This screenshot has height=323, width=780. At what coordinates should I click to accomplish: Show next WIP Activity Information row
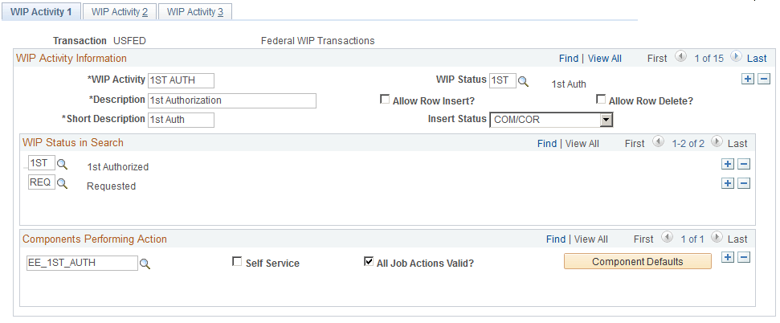tap(737, 57)
